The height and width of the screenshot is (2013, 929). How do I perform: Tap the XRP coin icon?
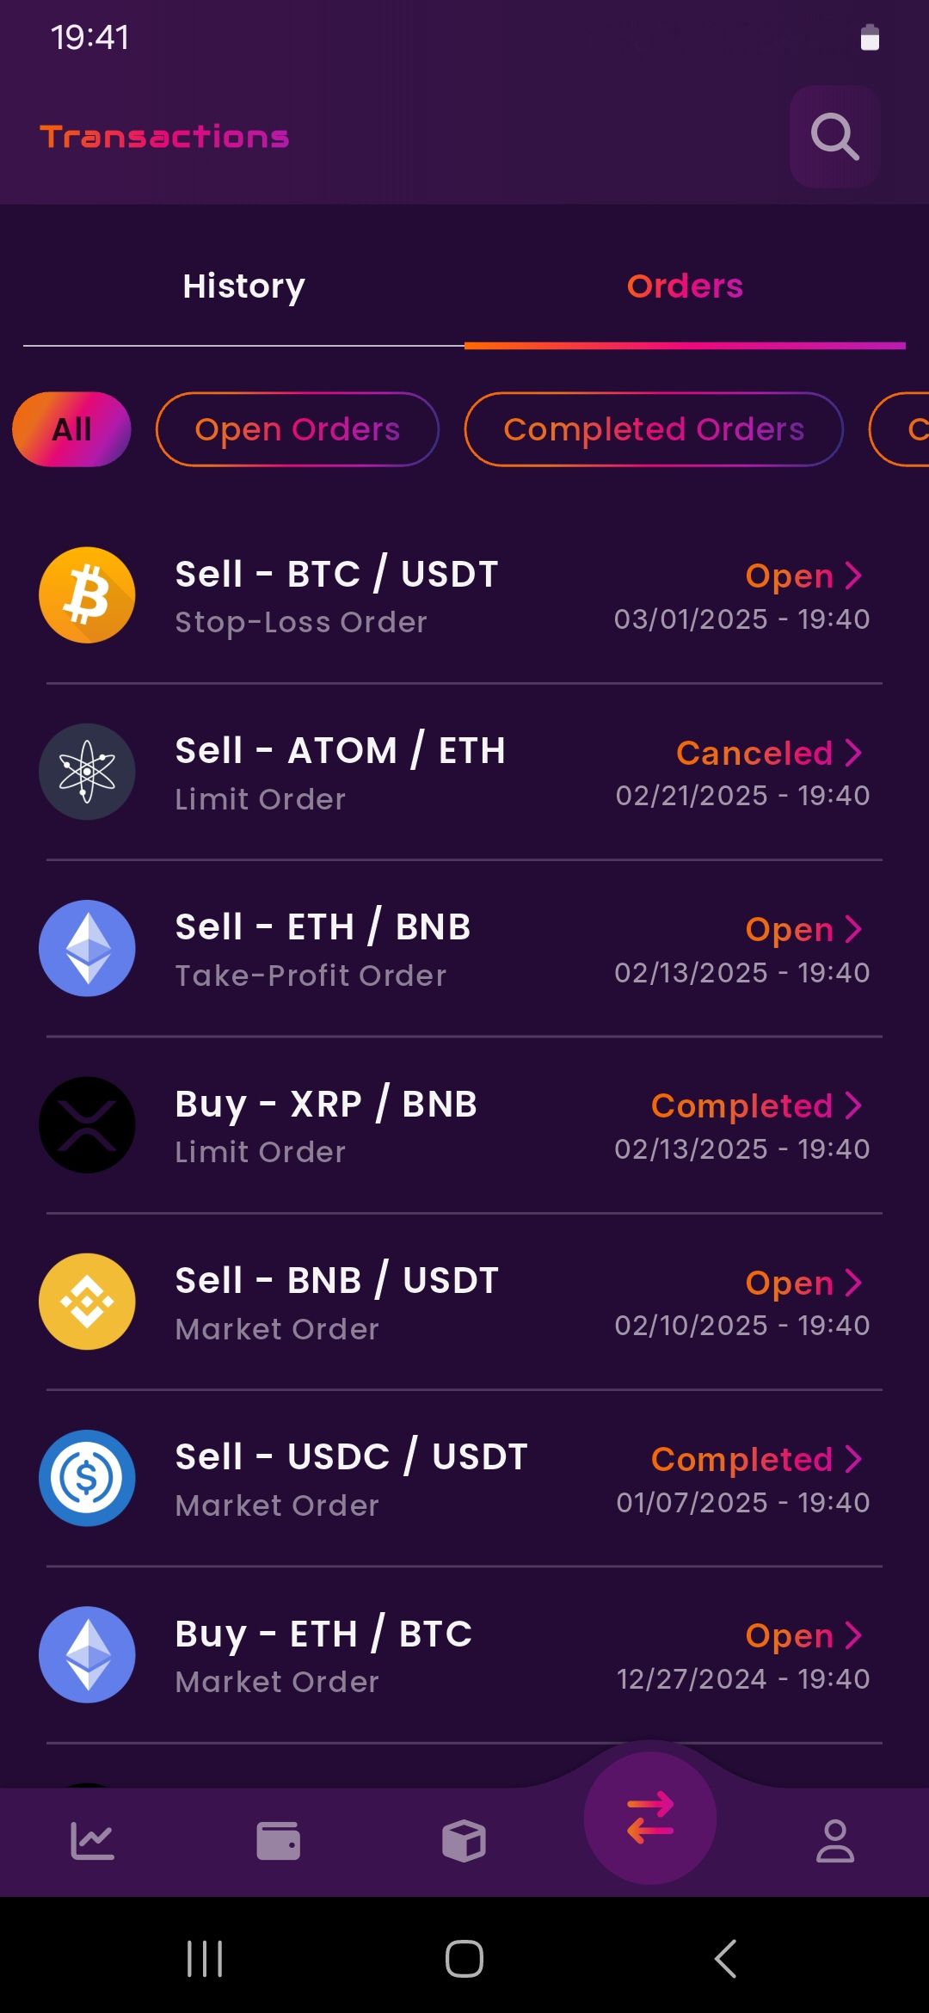click(x=87, y=1125)
